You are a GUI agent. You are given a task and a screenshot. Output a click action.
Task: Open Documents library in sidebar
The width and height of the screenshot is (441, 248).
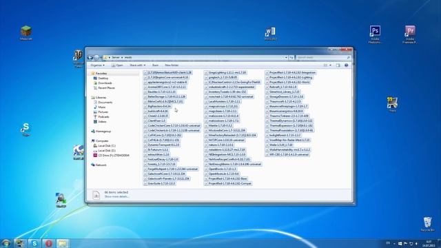pos(105,103)
